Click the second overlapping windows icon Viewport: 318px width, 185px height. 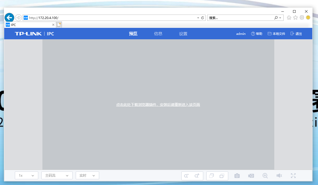(222, 176)
